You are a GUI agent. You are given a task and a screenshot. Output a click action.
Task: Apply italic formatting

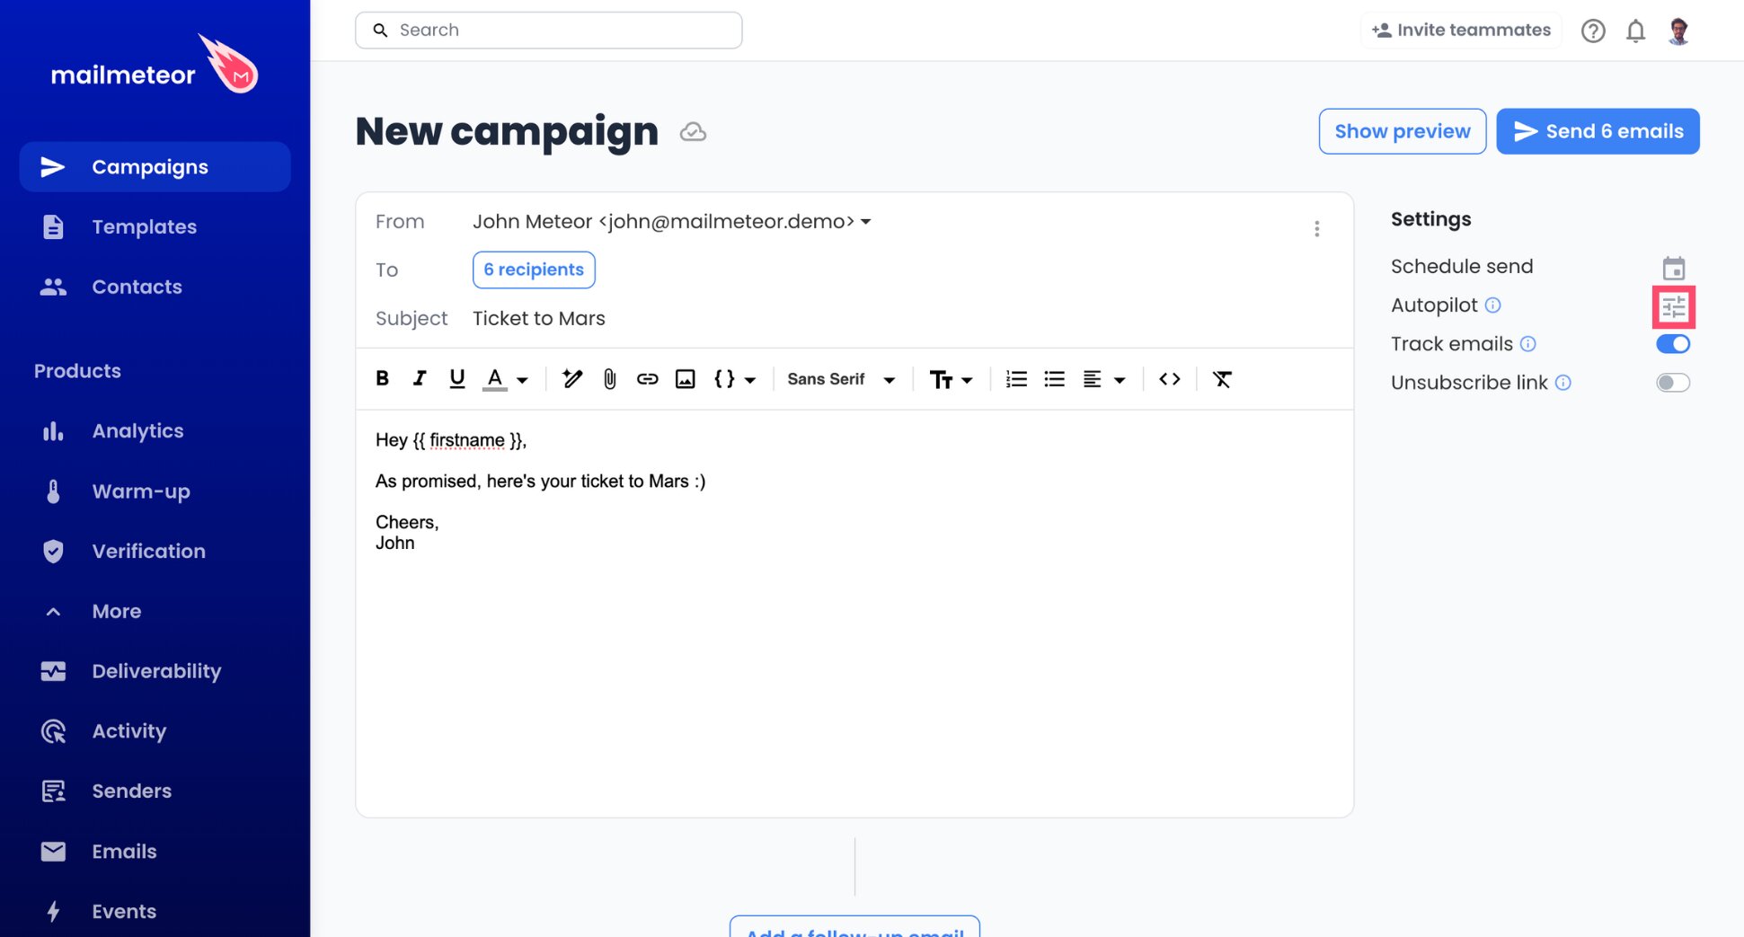pyautogui.click(x=420, y=379)
